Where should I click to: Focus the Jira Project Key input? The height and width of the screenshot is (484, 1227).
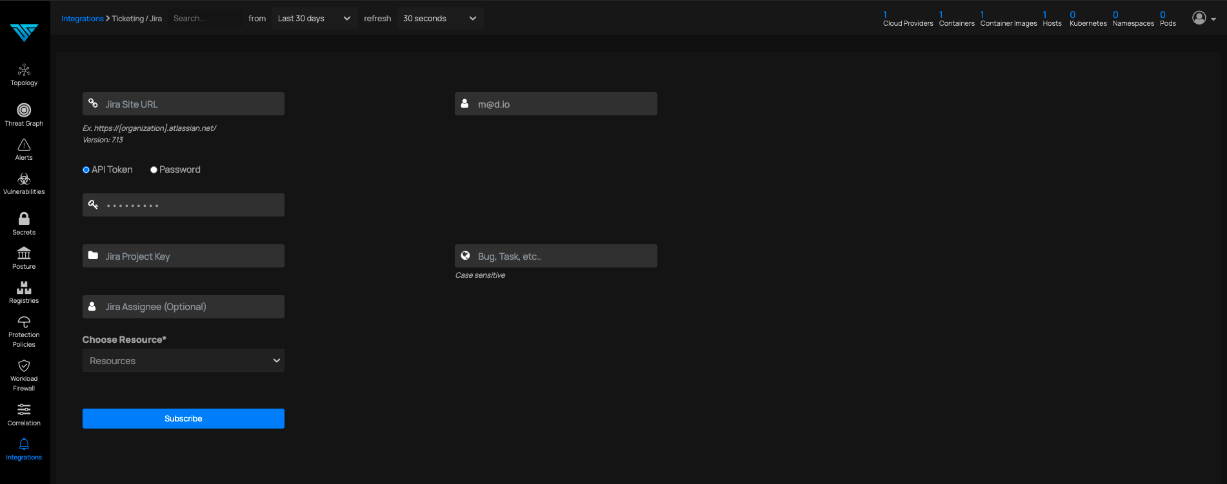tap(183, 256)
